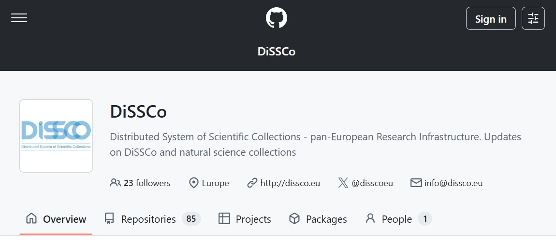Click the Repositories book icon
Viewport: 556px width, 242px height.
coord(109,219)
